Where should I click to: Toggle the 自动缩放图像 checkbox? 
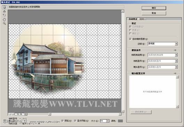pos(130,39)
